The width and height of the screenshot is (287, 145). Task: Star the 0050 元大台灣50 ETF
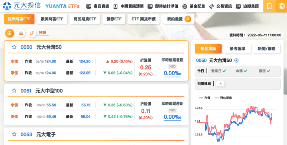(14, 47)
